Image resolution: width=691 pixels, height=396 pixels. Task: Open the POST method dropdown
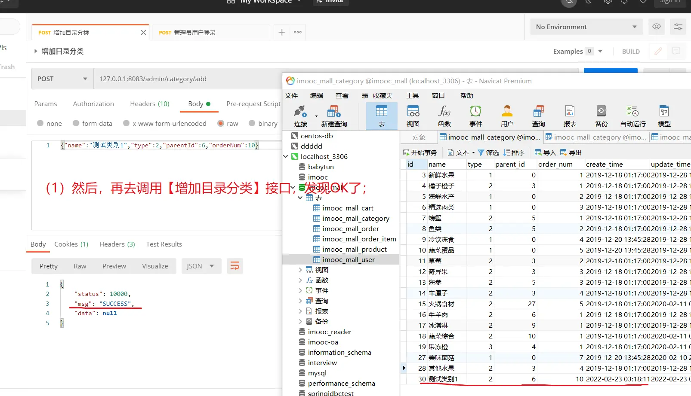click(62, 79)
